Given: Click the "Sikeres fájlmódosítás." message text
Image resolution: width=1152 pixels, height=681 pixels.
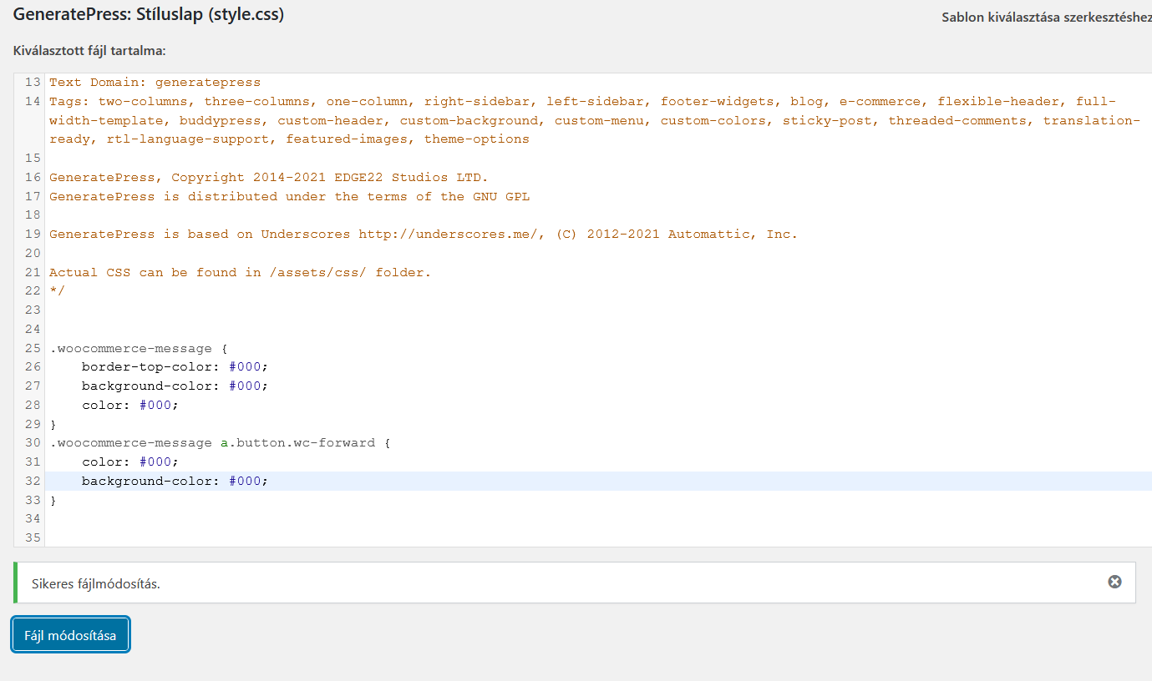Looking at the screenshot, I should pos(96,583).
